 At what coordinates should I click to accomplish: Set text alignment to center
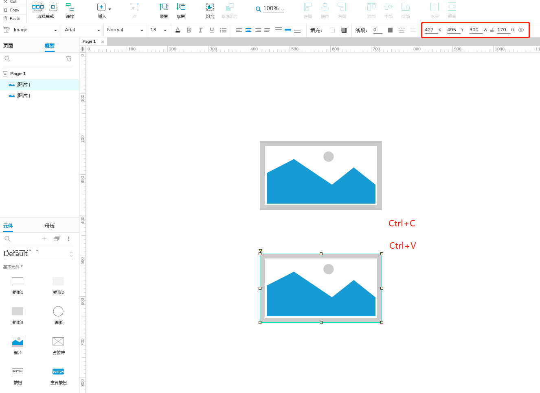point(248,30)
